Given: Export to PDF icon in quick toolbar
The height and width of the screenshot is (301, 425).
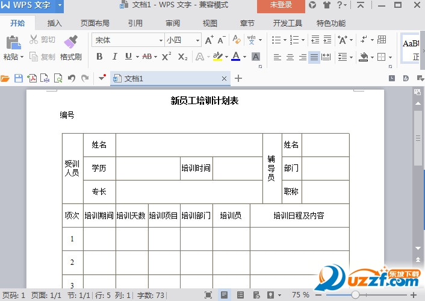Looking at the screenshot, I should pos(32,78).
